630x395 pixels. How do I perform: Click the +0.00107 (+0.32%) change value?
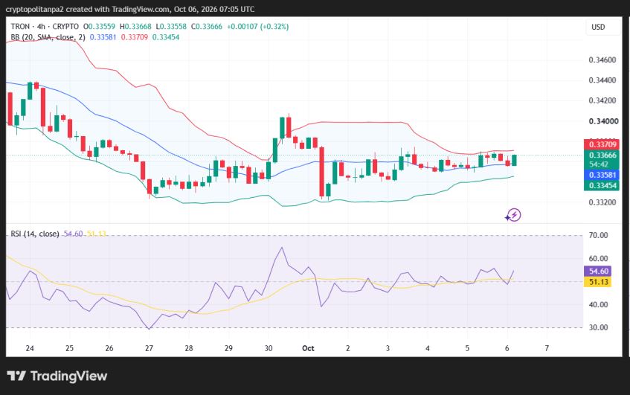click(258, 27)
